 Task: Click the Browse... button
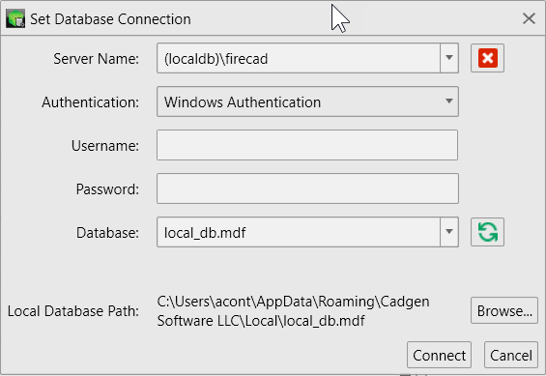pos(504,310)
